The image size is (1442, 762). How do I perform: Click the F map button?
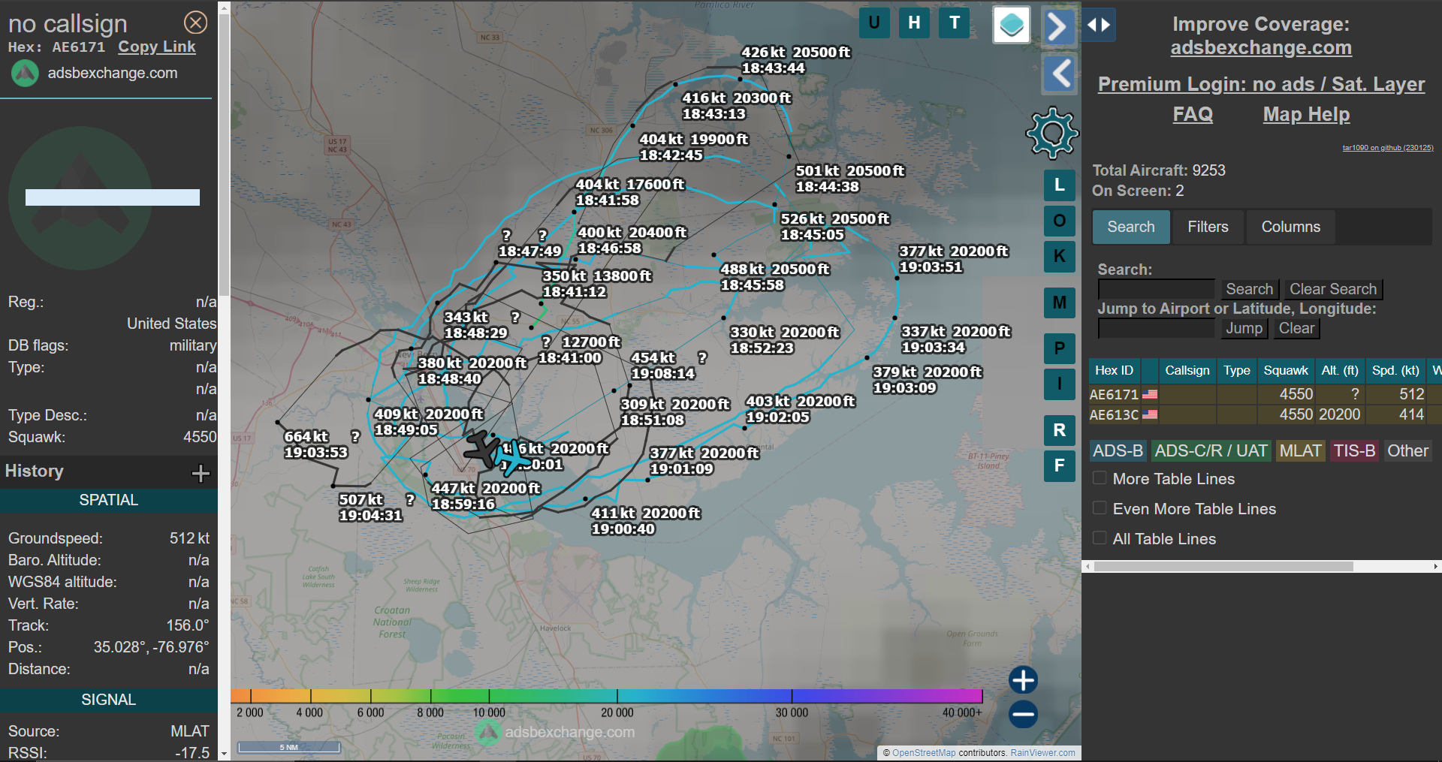pos(1059,465)
